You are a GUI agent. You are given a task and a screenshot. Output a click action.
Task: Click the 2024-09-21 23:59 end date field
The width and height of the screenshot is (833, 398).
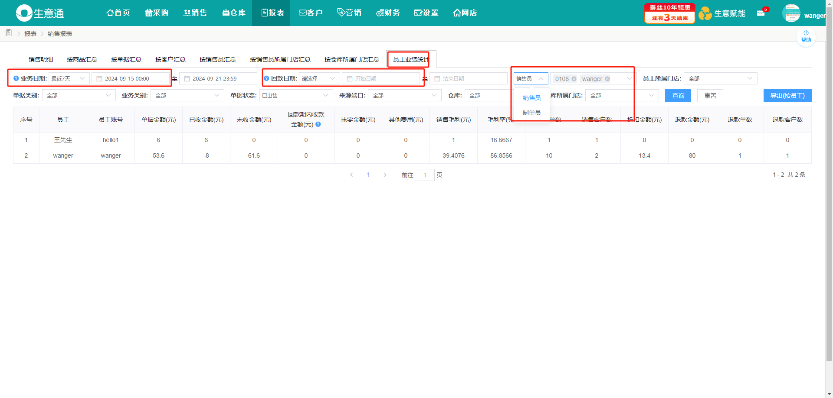point(218,78)
